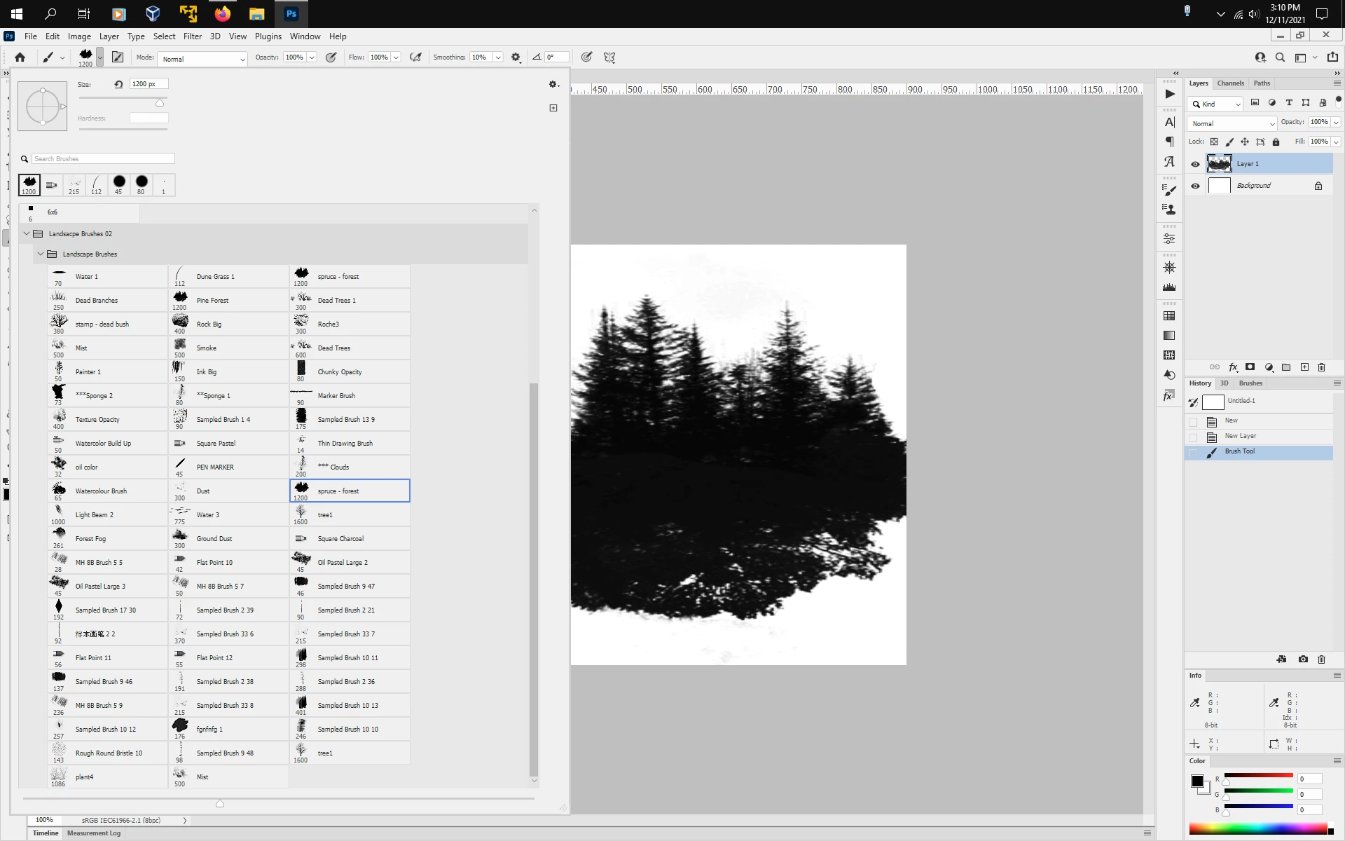Image resolution: width=1345 pixels, height=841 pixels.
Task: Select New Layer history state
Action: (1240, 436)
